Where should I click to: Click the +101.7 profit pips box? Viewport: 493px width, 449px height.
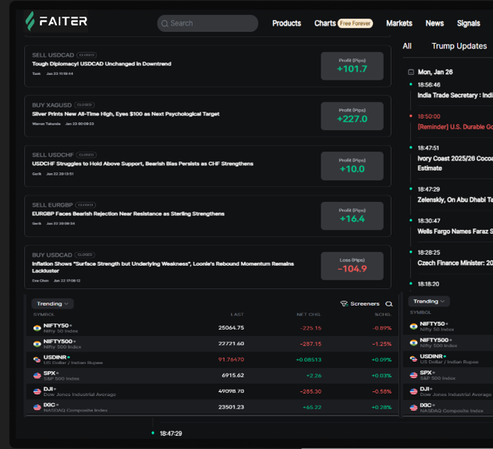352,66
